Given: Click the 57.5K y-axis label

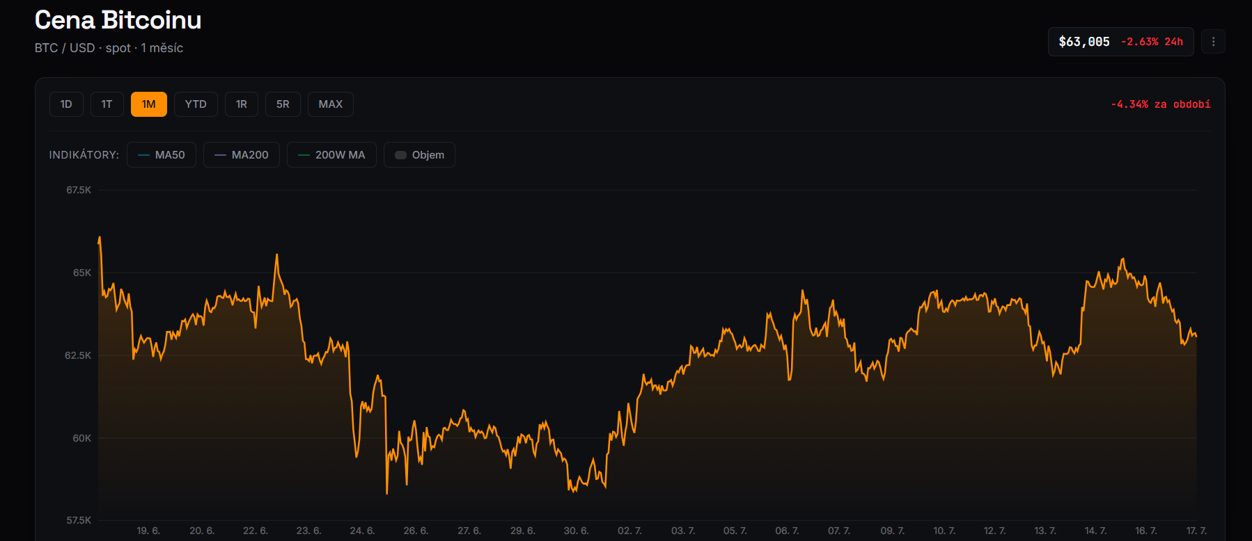Looking at the screenshot, I should 79,520.
